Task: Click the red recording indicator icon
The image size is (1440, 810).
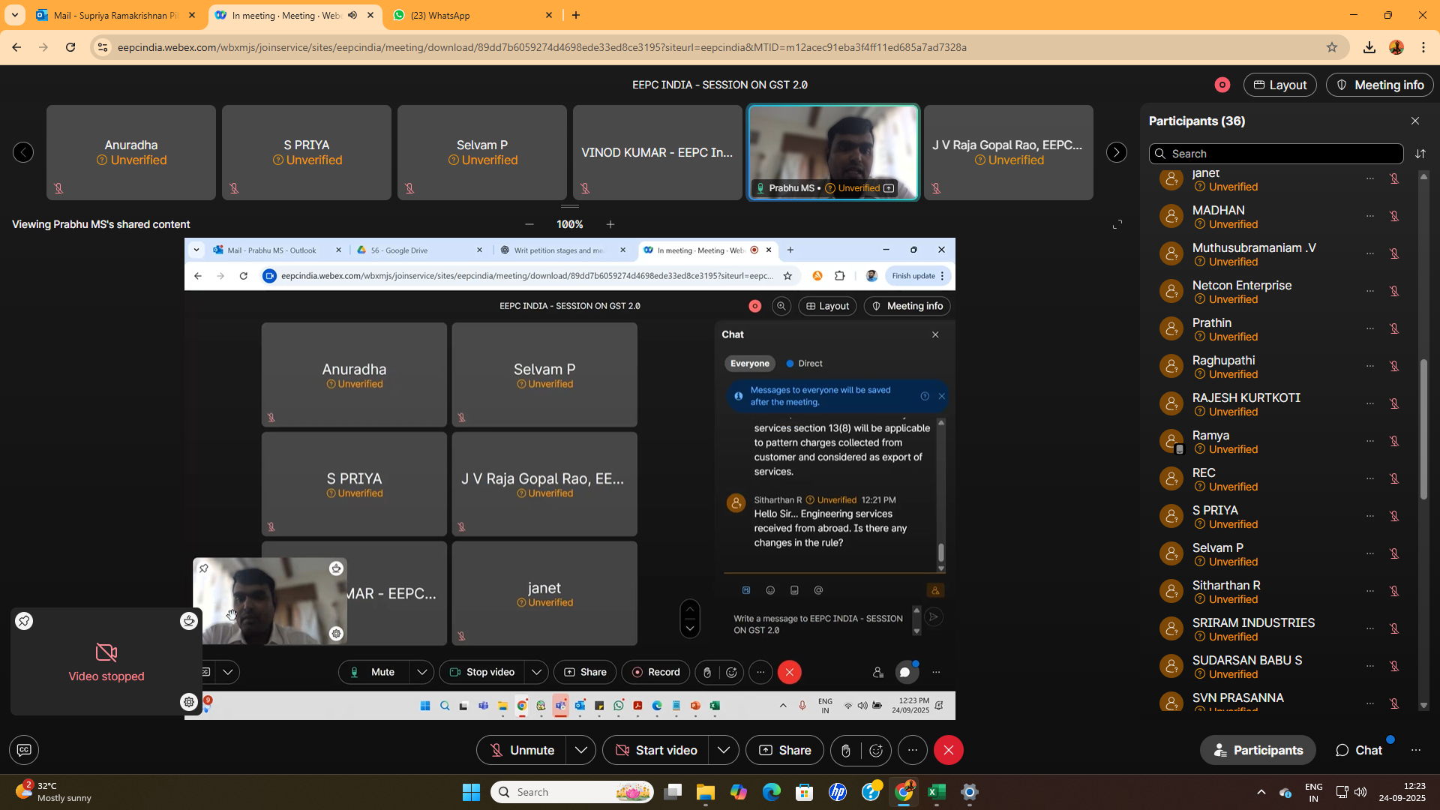Action: click(x=1222, y=85)
